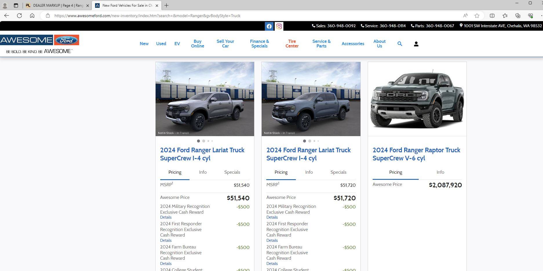Open the Used menu item
This screenshot has height=271, width=543.
tap(161, 44)
